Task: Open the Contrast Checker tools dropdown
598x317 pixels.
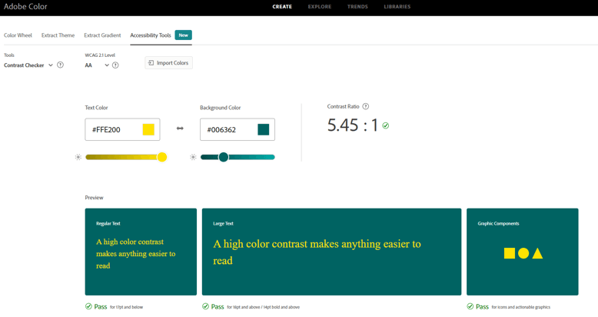Action: [28, 65]
